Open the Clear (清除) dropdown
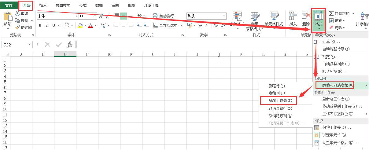369x150 pixels. [x=337, y=27]
